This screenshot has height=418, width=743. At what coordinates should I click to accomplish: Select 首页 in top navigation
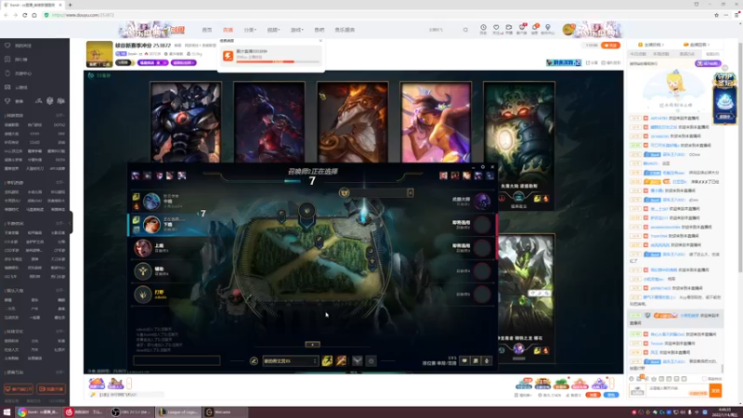pos(207,30)
